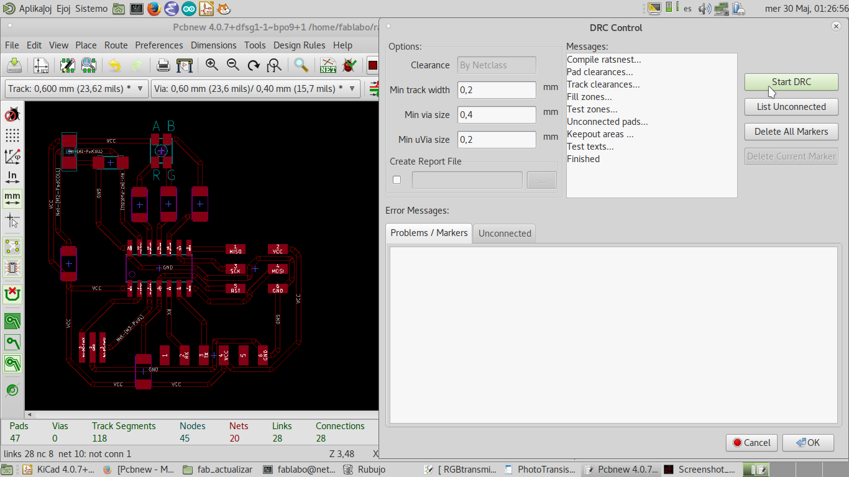This screenshot has width=849, height=477.
Task: Change cursor shape icon
Action: click(12, 220)
